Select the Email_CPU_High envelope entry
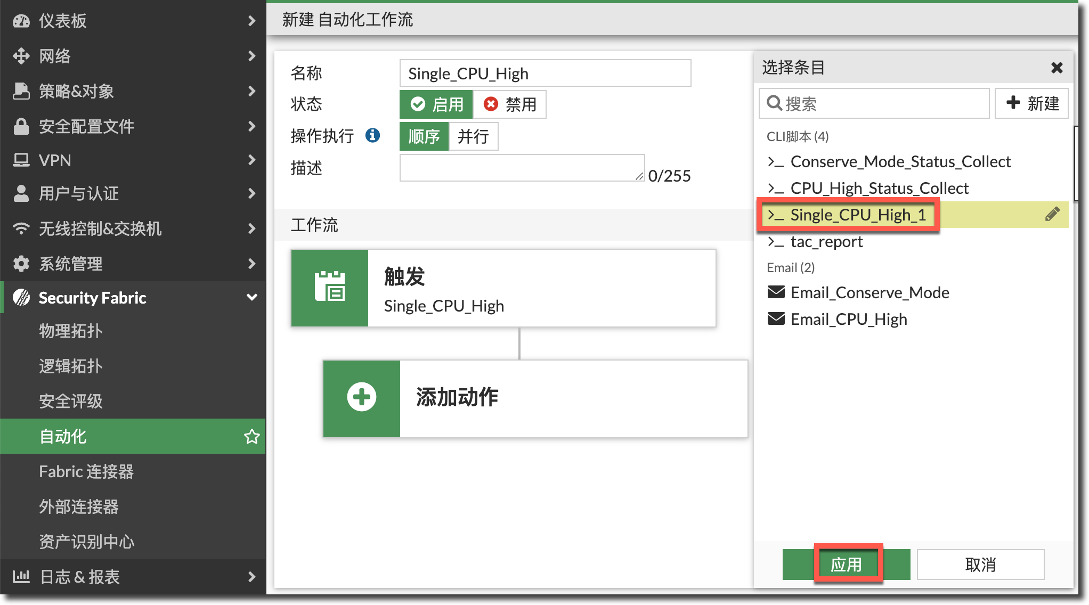The height and width of the screenshot is (605, 1089). click(x=848, y=319)
